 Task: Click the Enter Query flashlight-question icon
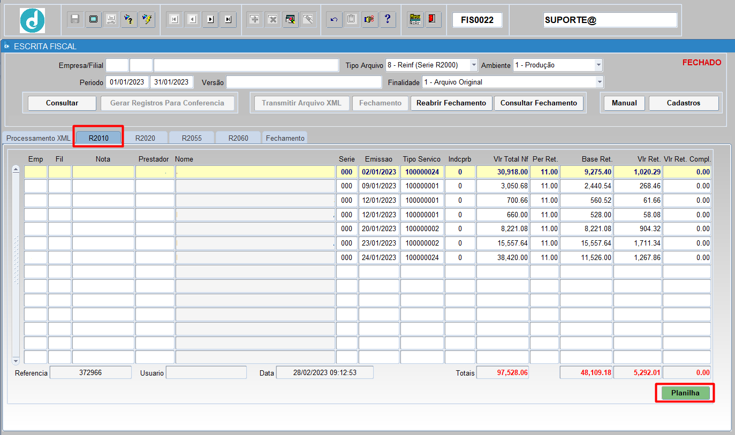coord(128,20)
